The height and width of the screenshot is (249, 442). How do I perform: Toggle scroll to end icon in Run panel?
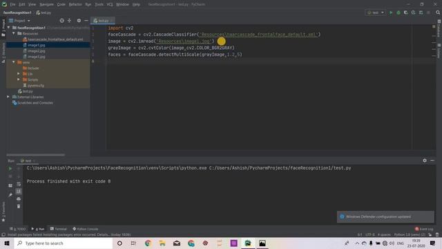point(19,192)
